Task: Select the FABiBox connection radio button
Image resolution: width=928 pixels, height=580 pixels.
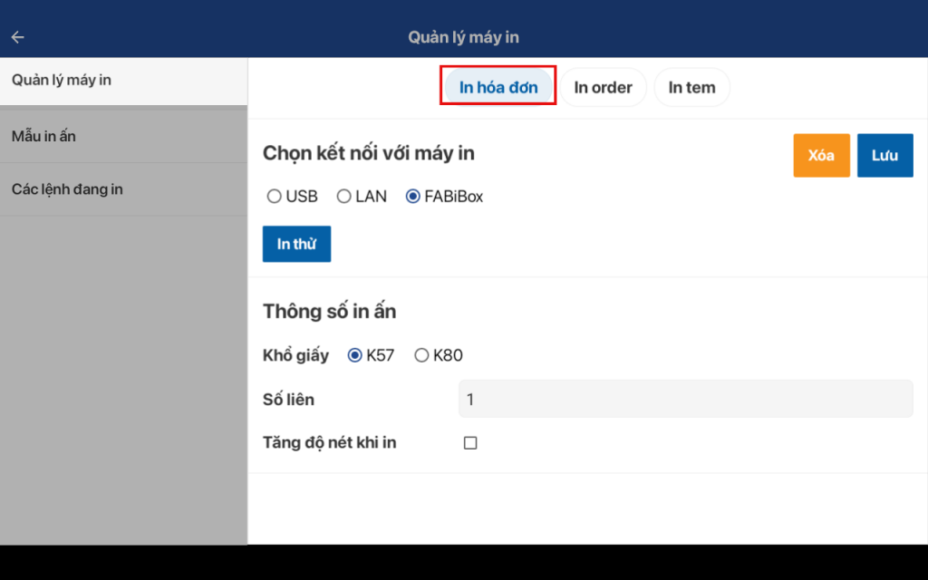Action: 413,197
